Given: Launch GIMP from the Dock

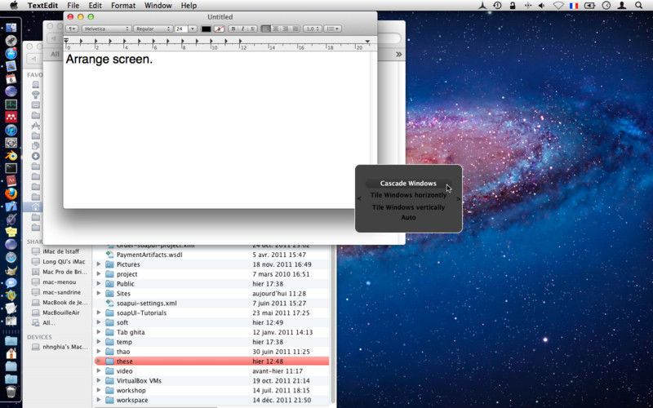Looking at the screenshot, I should 11,271.
